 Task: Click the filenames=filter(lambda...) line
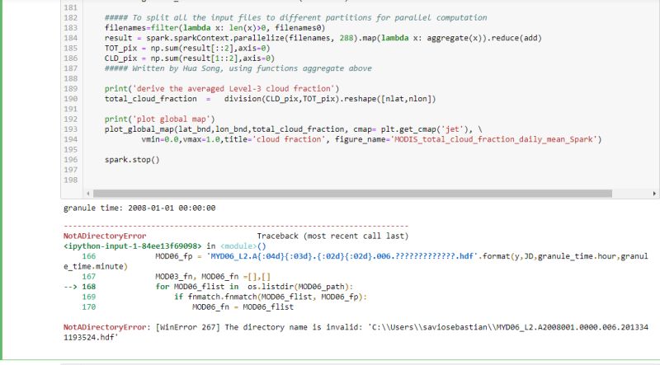pyautogui.click(x=215, y=28)
